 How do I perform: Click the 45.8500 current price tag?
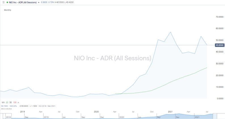(220, 45)
